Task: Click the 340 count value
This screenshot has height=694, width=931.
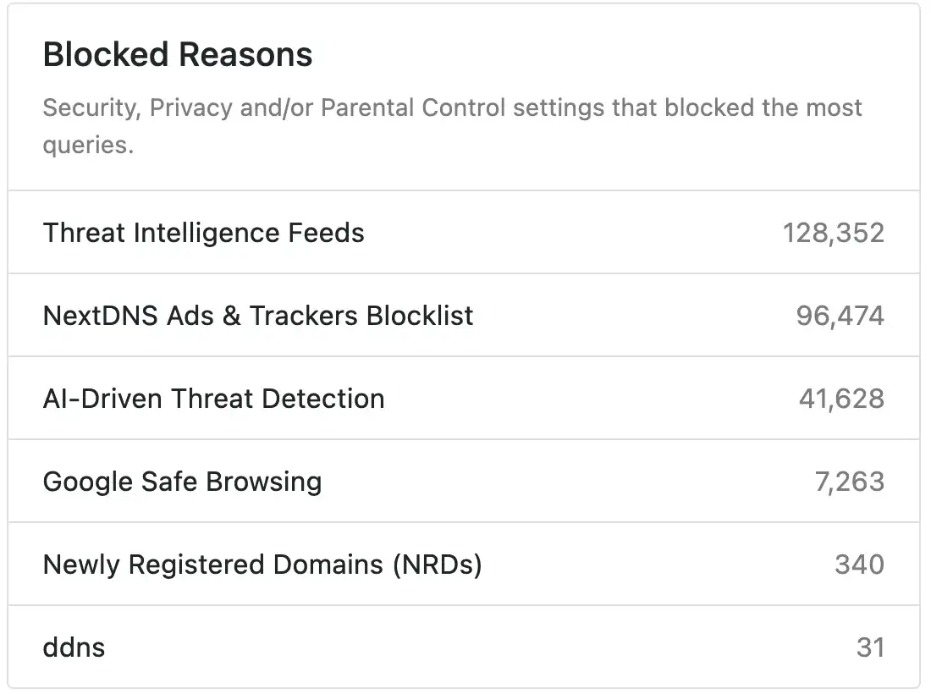Action: pos(859,565)
